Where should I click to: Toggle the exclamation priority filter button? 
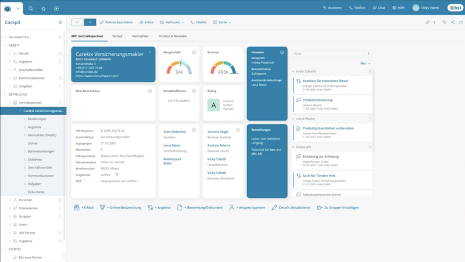(x=369, y=53)
